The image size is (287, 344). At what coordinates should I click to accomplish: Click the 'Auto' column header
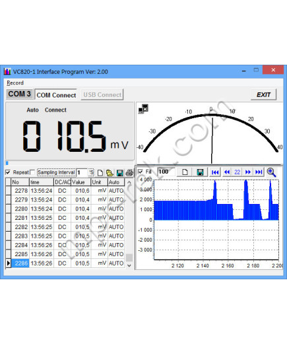[116, 182]
